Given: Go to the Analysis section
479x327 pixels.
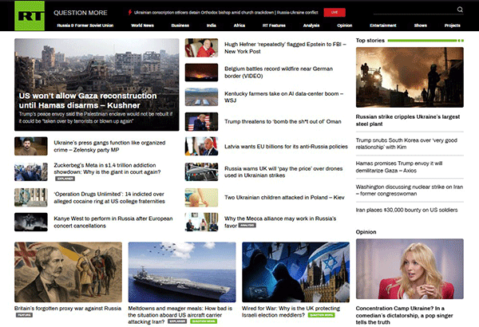Looking at the screenshot, I should point(311,26).
